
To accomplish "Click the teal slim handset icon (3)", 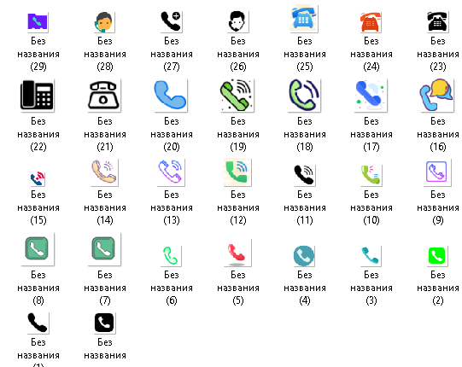I will 371,256.
